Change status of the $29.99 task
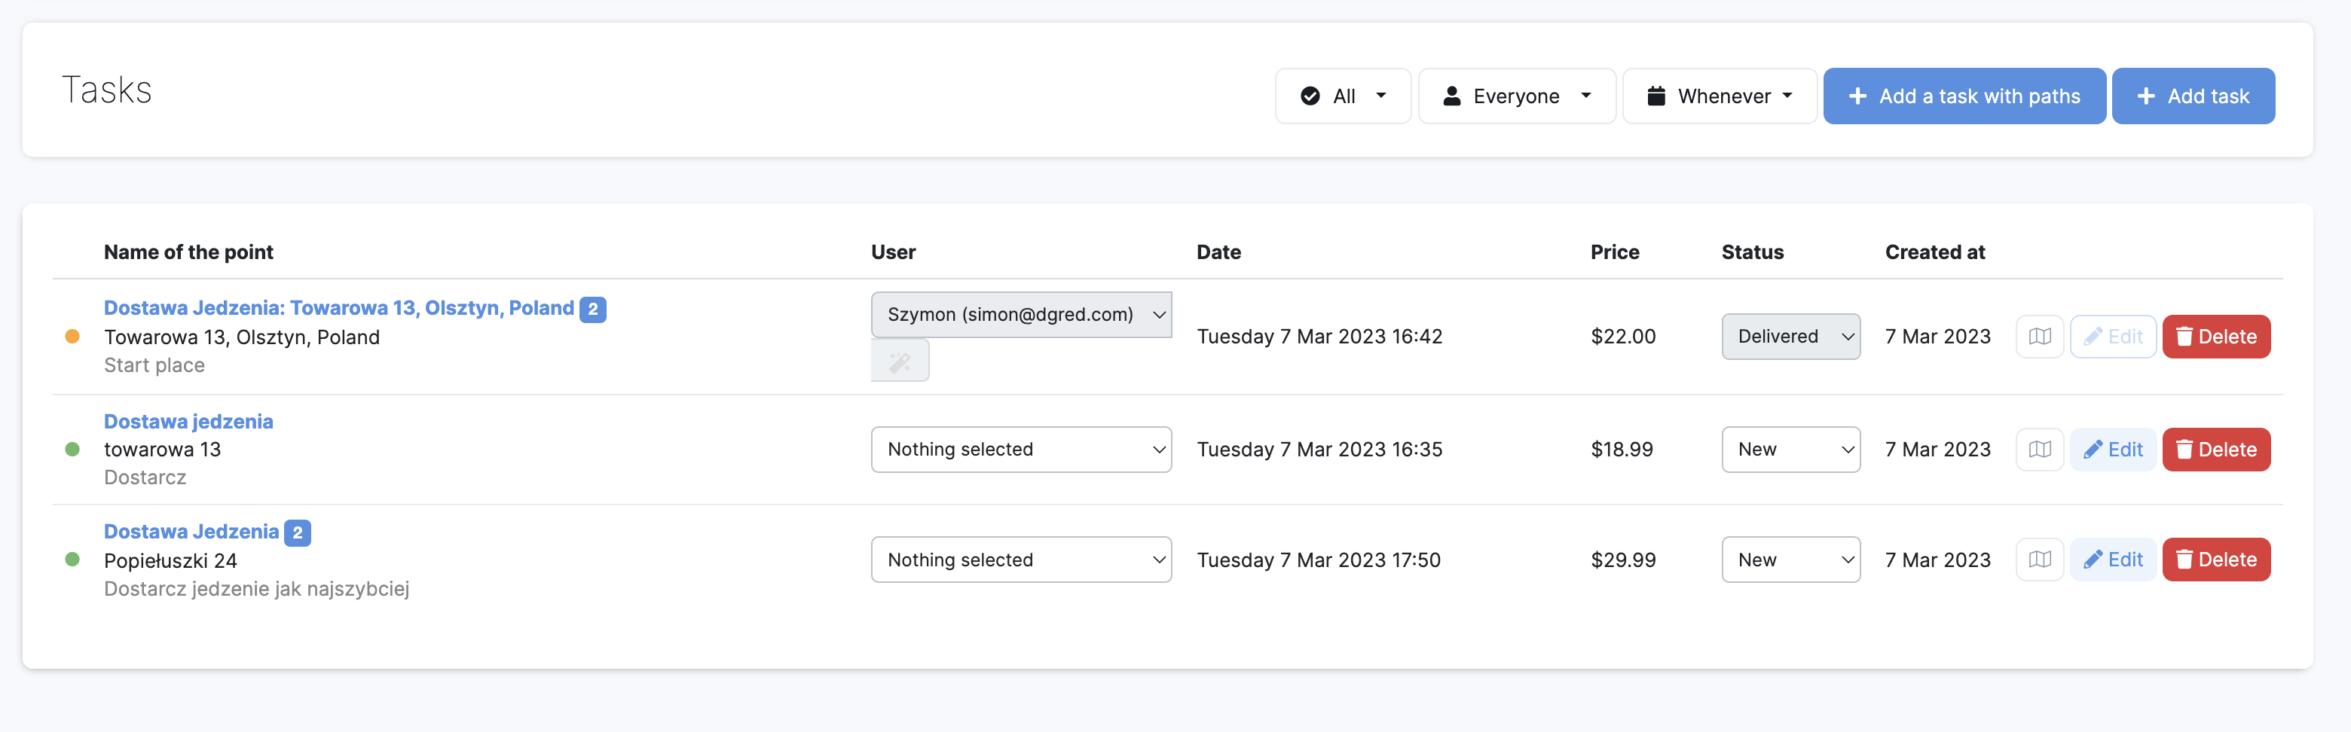 click(1790, 560)
